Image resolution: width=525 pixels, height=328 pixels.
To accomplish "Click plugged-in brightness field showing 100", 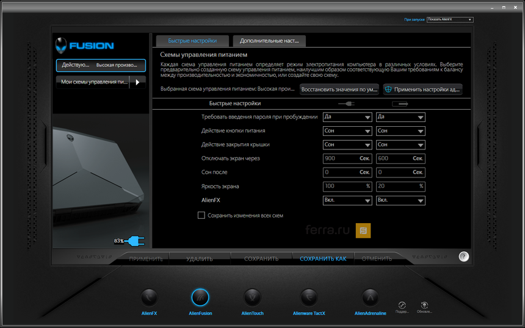I will point(347,186).
